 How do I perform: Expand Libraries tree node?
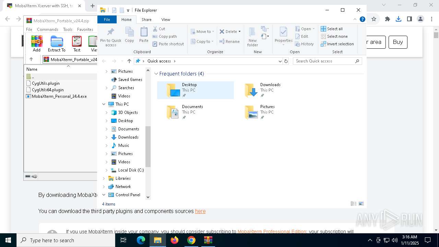pos(104,178)
